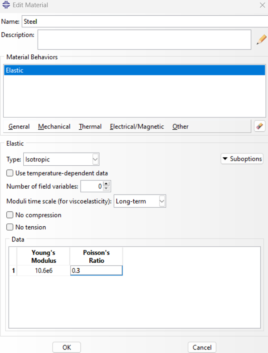
Task: Decrease number of field variables
Action: click(x=107, y=189)
